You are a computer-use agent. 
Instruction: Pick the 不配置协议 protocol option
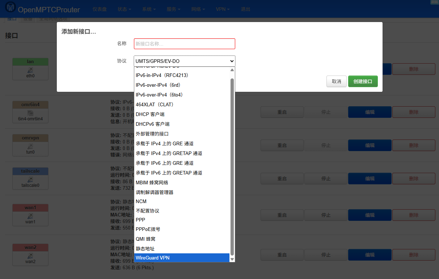point(182,211)
